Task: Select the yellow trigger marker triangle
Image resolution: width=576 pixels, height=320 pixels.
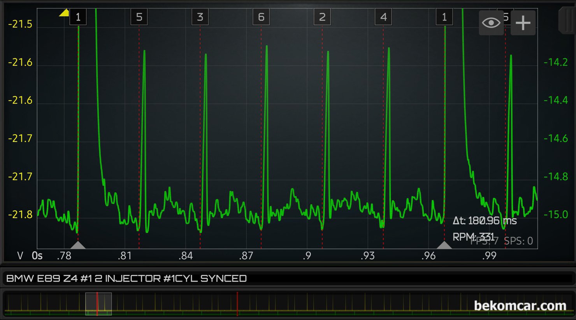Action: pos(64,13)
